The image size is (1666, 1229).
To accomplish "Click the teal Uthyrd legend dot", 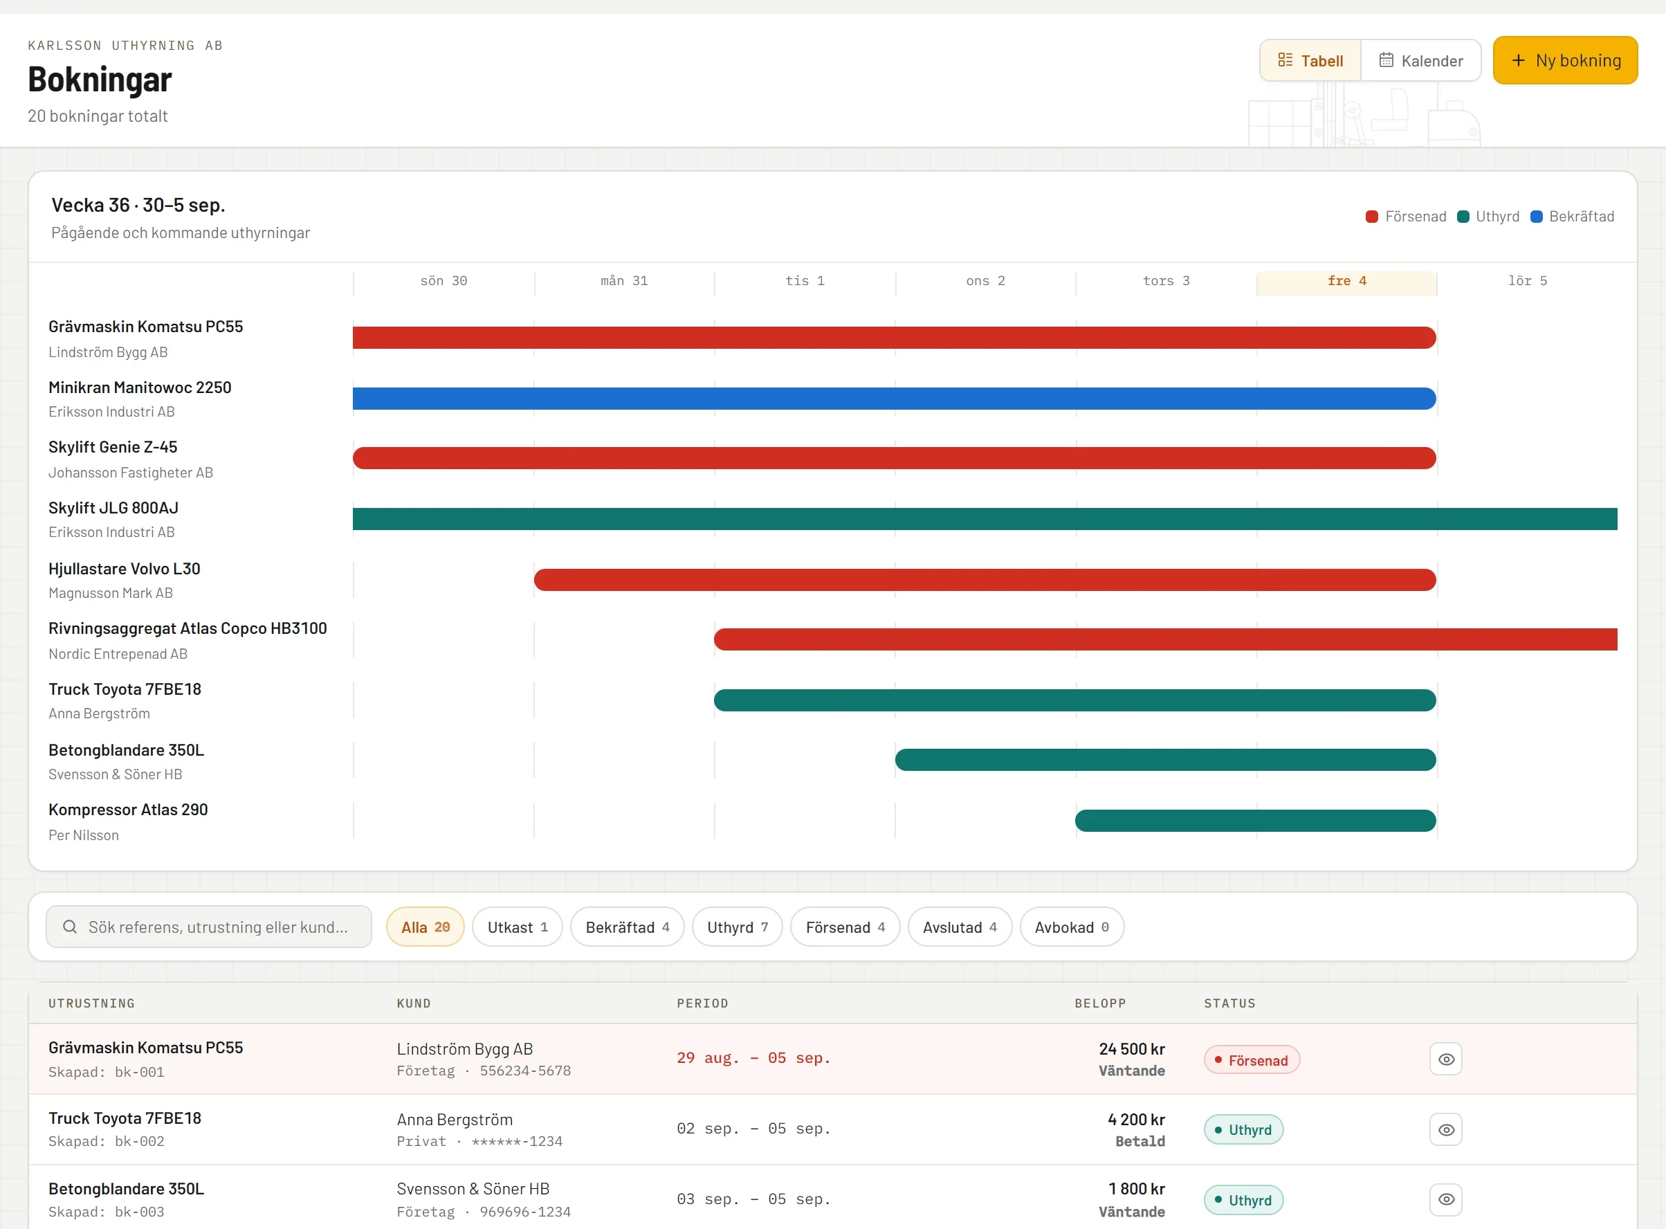I will click(1462, 217).
